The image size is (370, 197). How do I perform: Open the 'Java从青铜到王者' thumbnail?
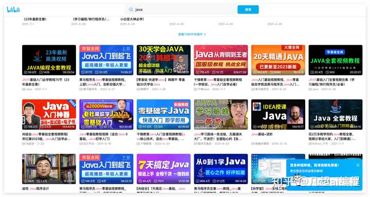pyautogui.click(x=221, y=60)
